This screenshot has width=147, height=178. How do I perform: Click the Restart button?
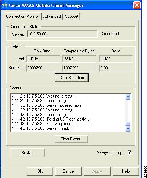click(27, 153)
